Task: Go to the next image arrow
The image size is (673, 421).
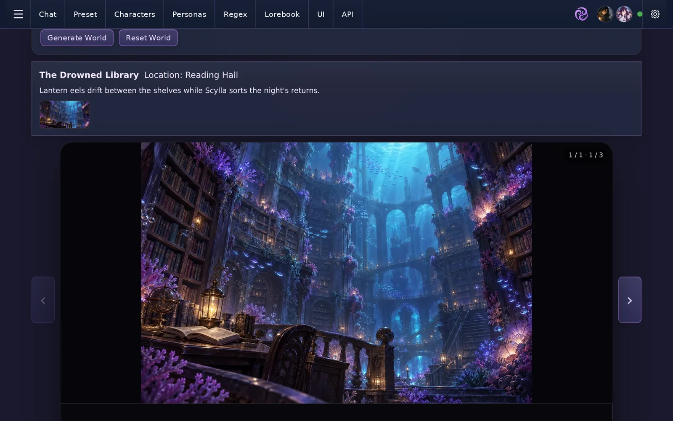Action: (x=630, y=300)
